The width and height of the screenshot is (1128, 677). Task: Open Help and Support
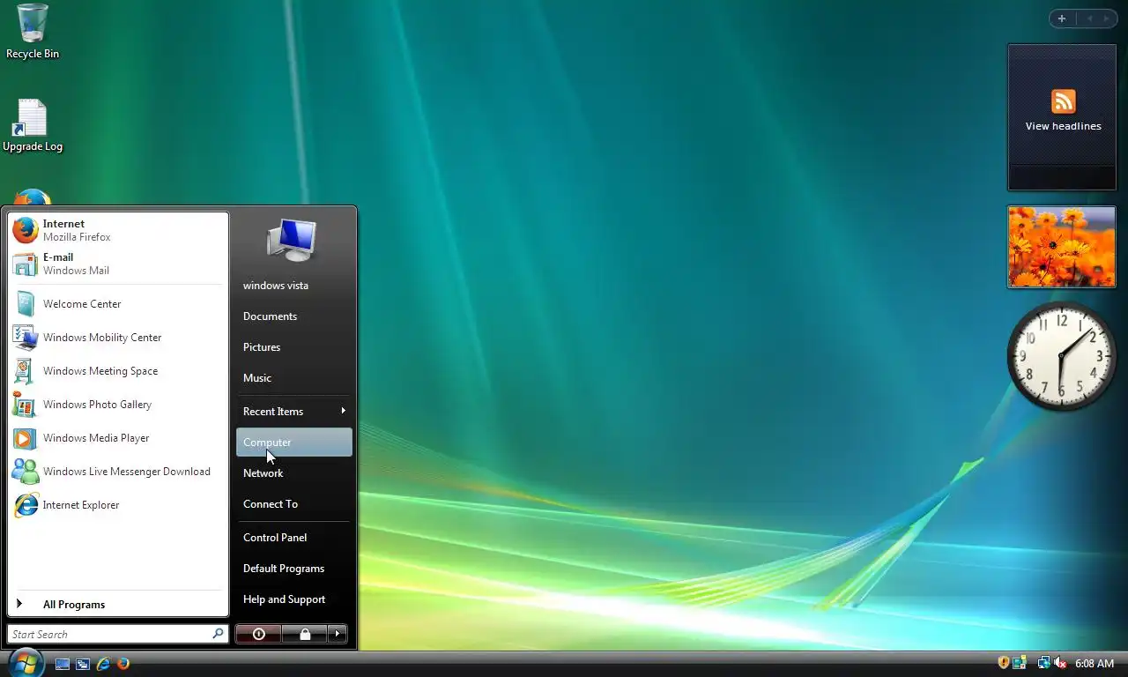pyautogui.click(x=294, y=599)
